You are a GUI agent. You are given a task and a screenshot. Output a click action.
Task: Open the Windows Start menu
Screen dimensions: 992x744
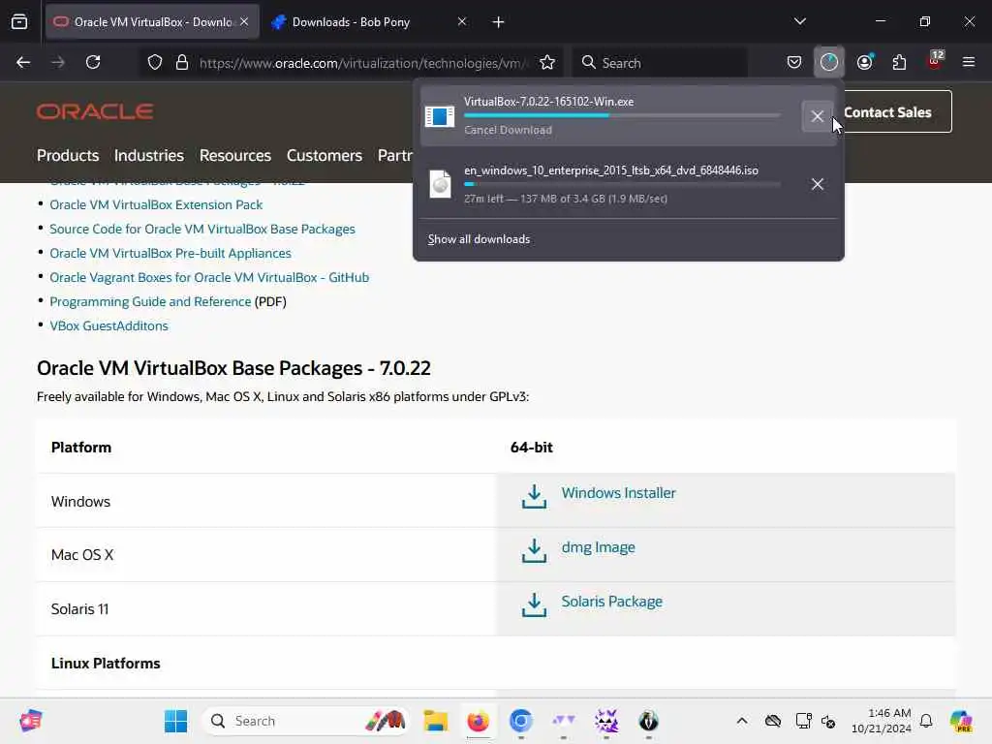(176, 721)
